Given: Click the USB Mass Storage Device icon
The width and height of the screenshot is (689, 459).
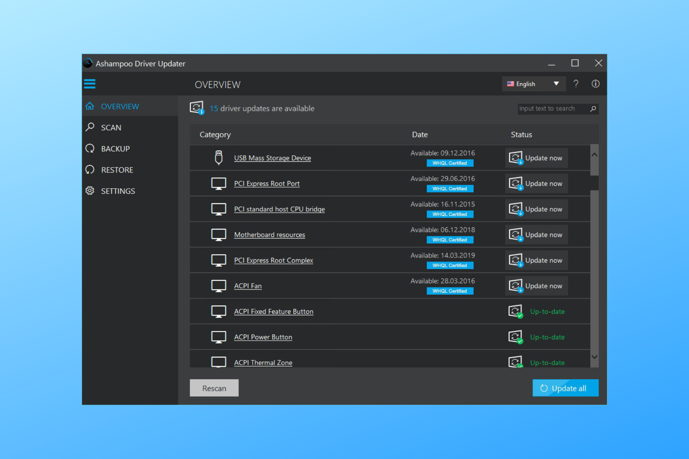Looking at the screenshot, I should 219,158.
